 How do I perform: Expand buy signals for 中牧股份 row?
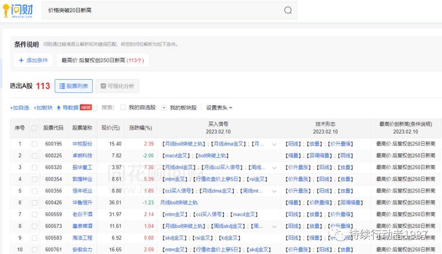click(x=274, y=144)
